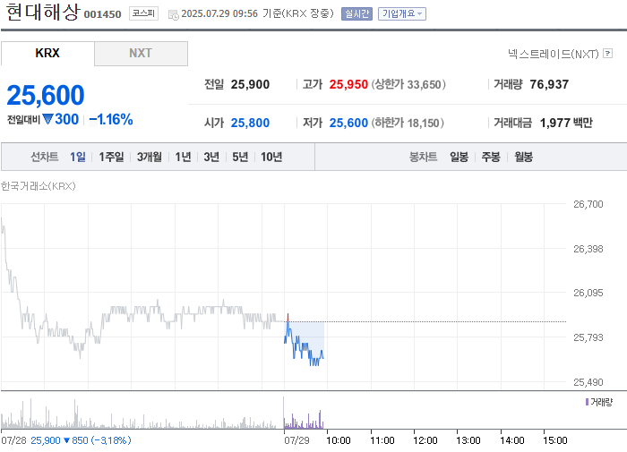This screenshot has width=627, height=452.
Task: Click the 넥스트레이드(NXT) link
Action: click(554, 54)
